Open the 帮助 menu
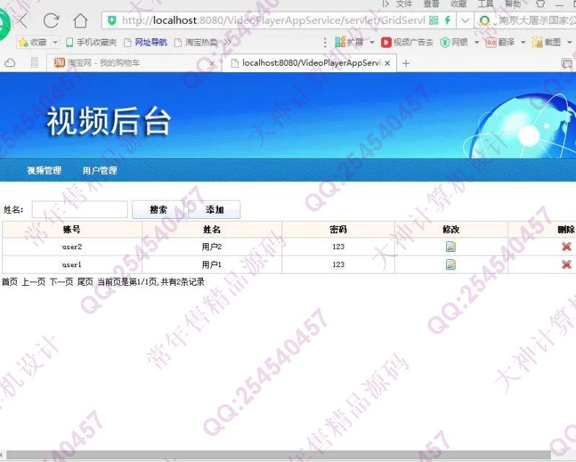576x462 pixels. (512, 4)
